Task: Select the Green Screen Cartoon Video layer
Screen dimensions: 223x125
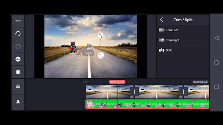Action: click(x=147, y=104)
